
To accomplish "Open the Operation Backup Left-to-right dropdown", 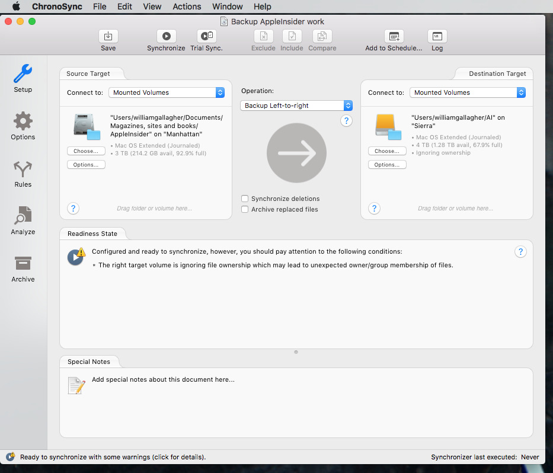I will click(x=296, y=106).
